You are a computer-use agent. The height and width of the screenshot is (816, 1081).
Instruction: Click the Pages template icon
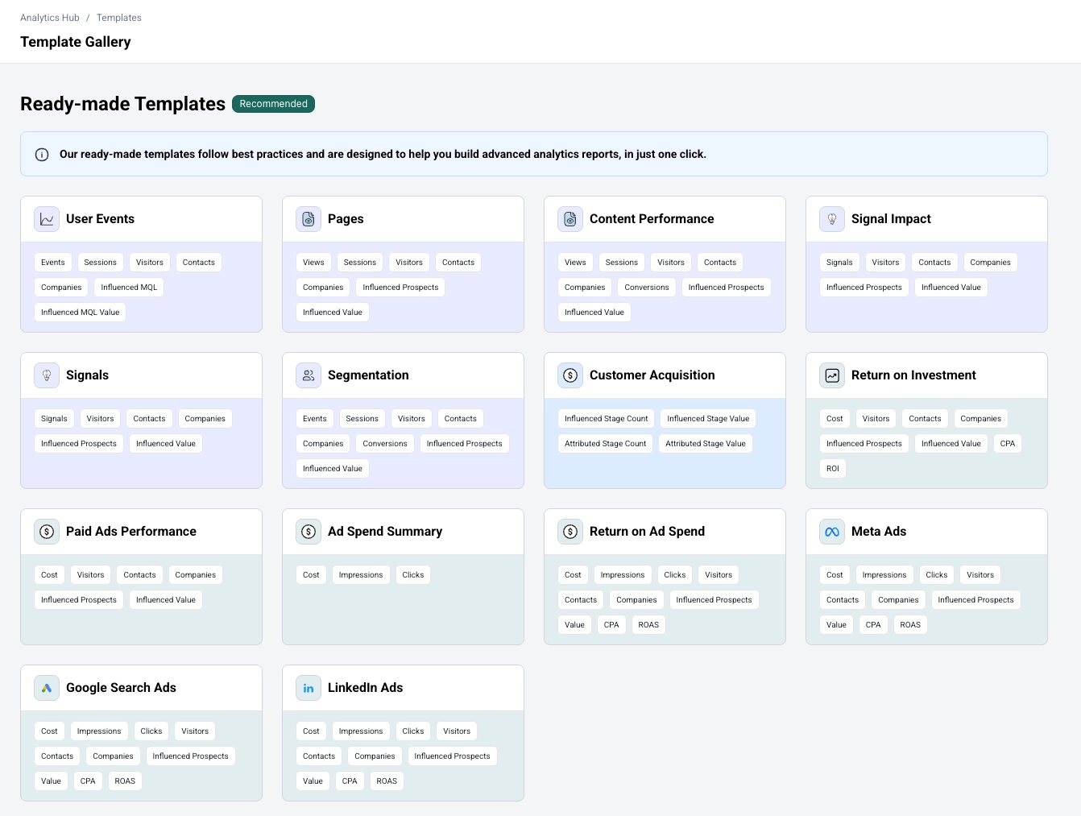(x=309, y=219)
